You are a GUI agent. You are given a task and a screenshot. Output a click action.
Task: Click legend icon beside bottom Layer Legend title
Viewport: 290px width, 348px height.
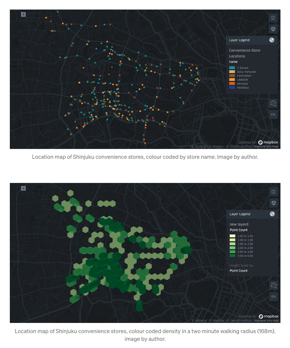272,214
